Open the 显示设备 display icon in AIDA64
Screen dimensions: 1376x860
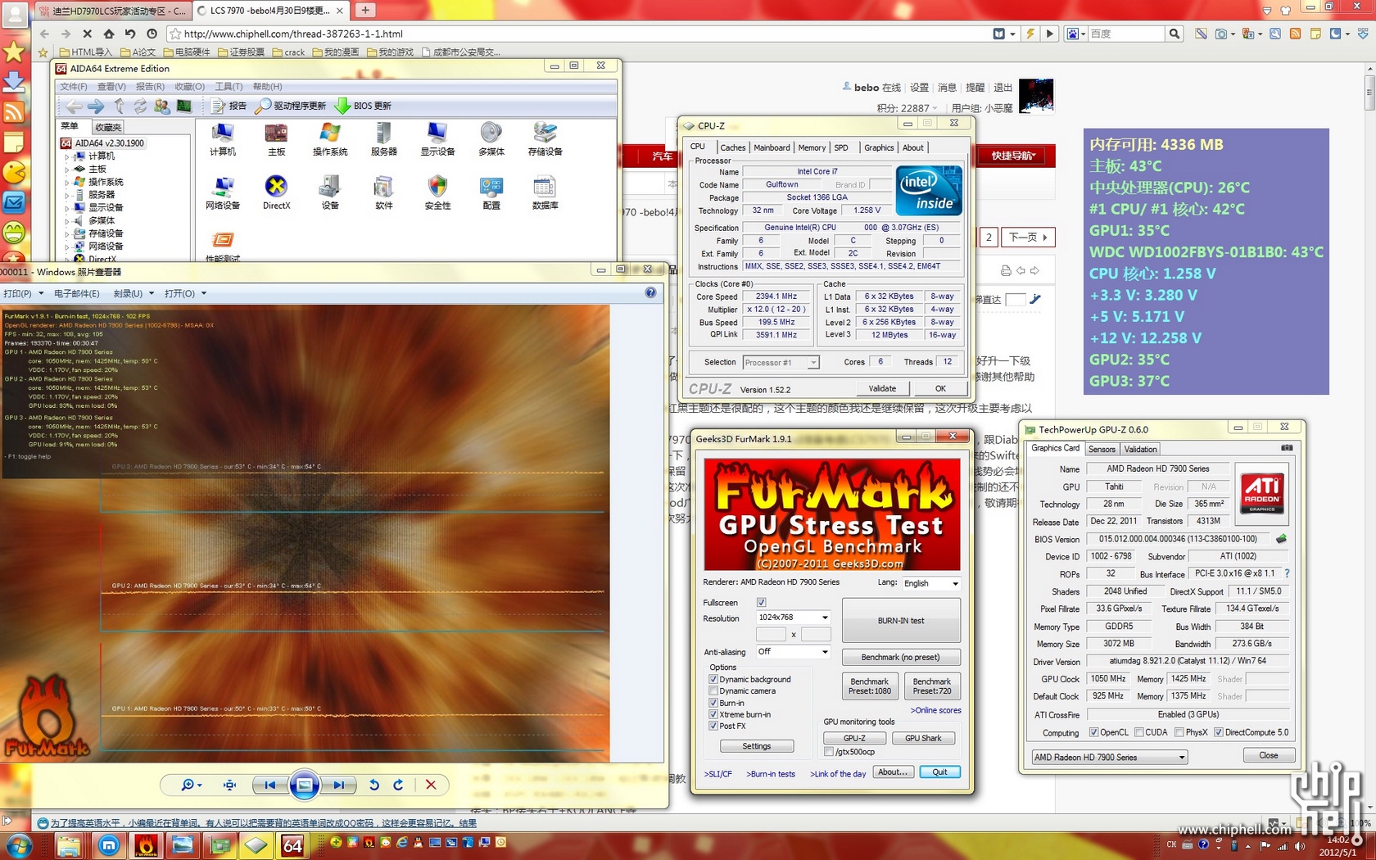point(437,139)
